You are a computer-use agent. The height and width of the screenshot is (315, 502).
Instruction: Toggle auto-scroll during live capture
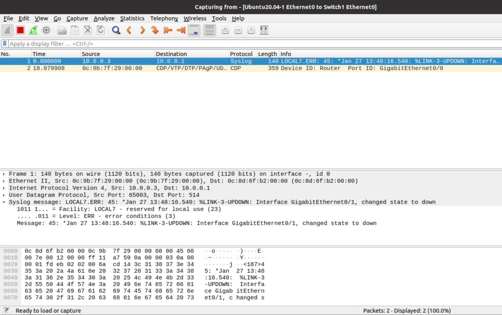point(194,30)
